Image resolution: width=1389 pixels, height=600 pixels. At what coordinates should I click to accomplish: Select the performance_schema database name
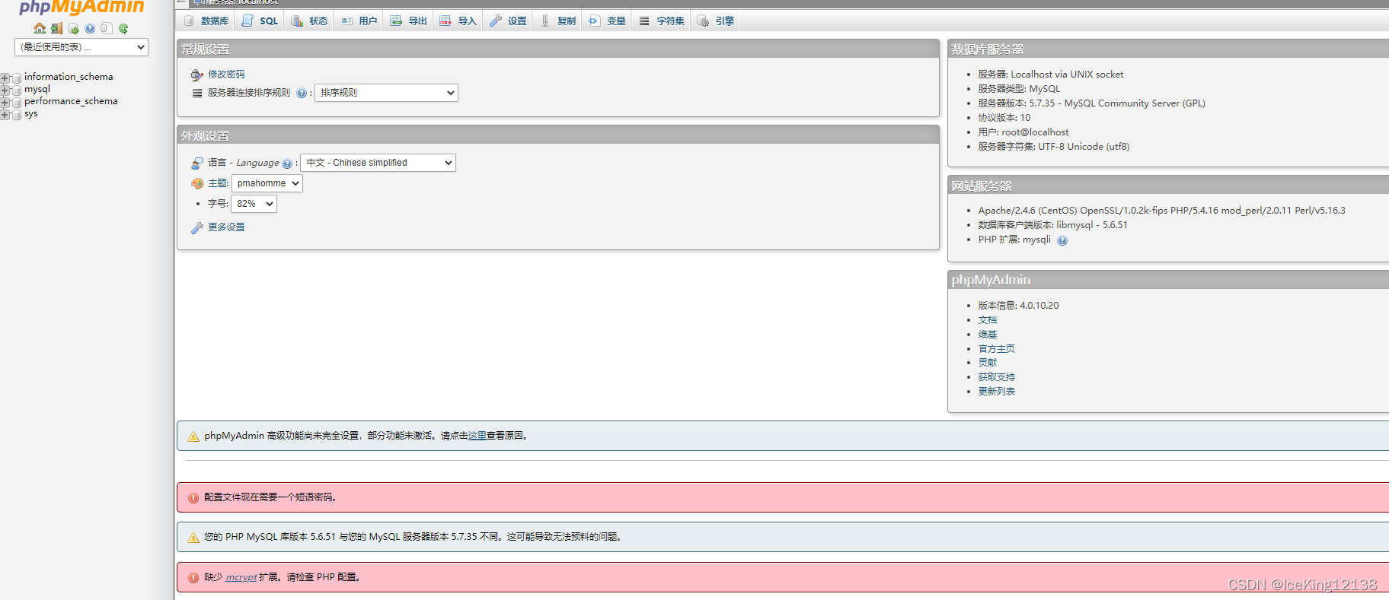[71, 101]
